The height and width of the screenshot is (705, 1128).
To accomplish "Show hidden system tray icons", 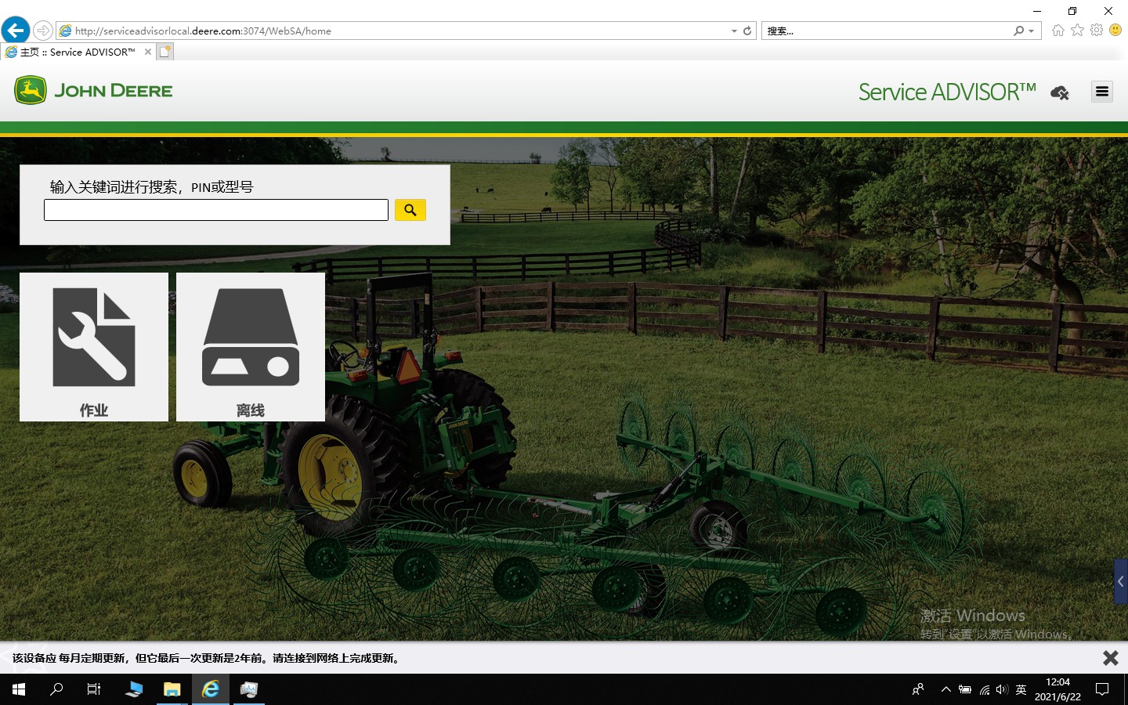I will click(946, 689).
